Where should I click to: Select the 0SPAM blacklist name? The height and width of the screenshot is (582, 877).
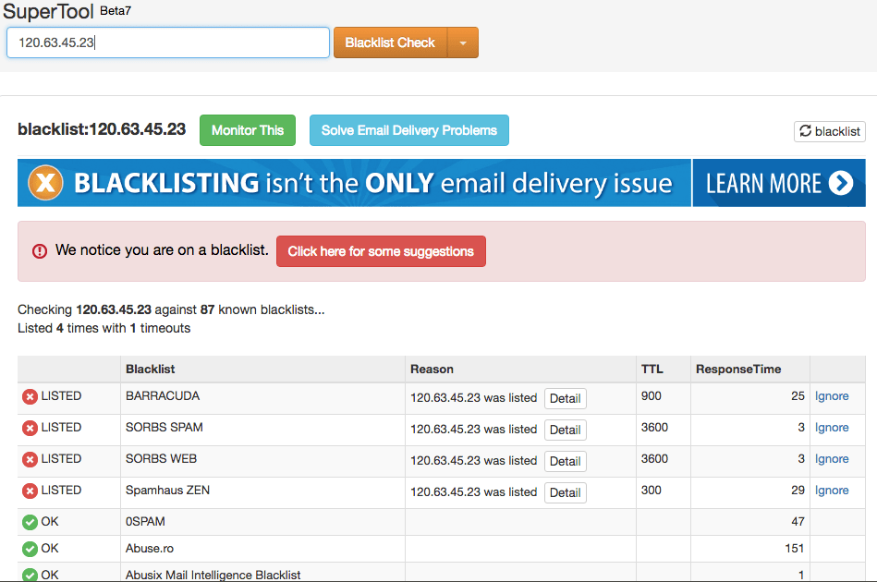point(145,522)
